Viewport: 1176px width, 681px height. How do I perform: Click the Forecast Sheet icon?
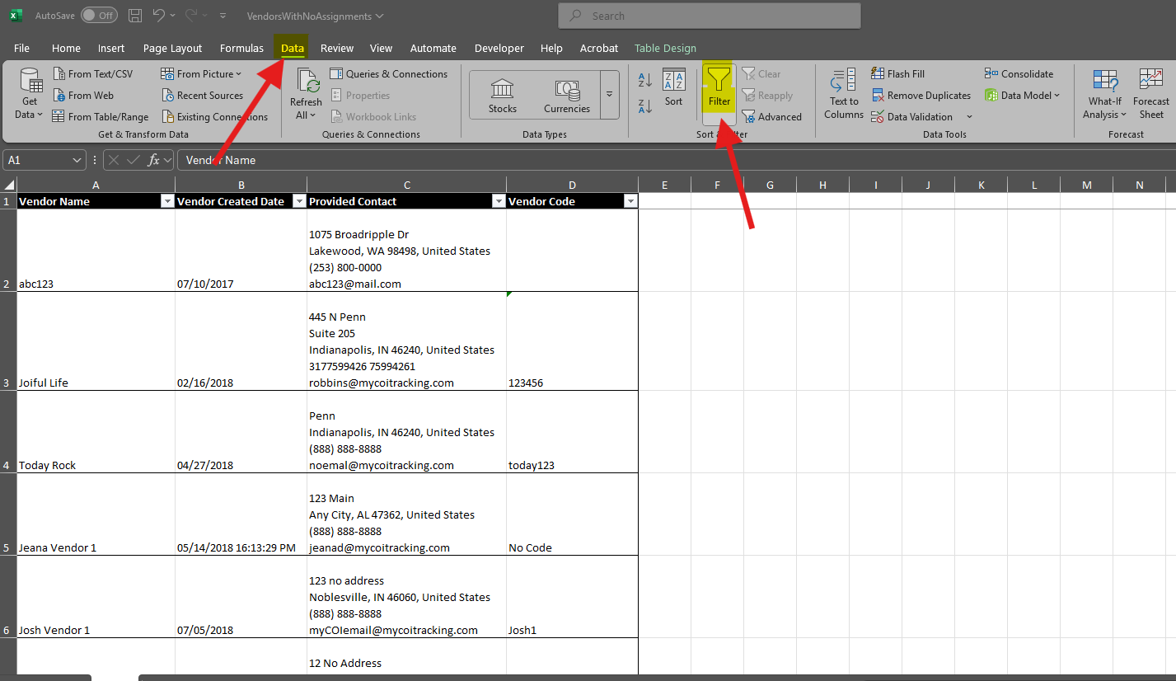point(1150,94)
